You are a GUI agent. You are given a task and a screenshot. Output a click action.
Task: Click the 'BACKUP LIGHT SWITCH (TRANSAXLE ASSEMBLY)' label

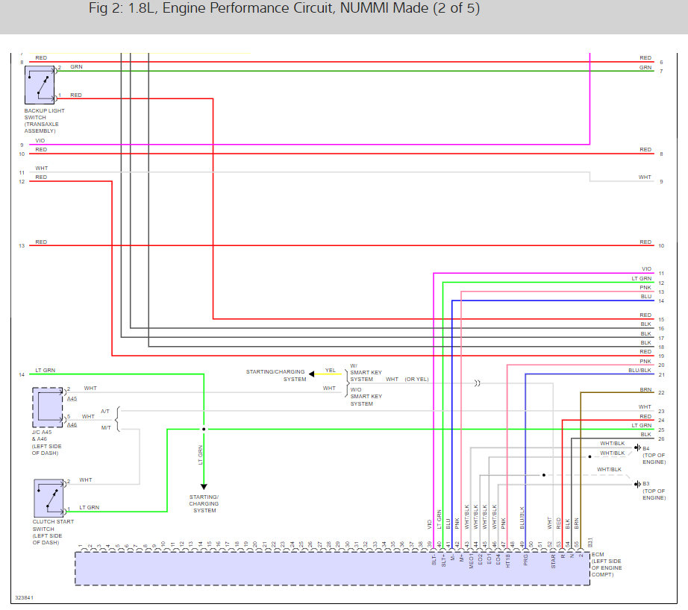pos(44,121)
